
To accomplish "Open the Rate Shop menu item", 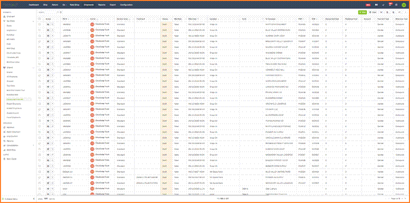I will click(75, 4).
